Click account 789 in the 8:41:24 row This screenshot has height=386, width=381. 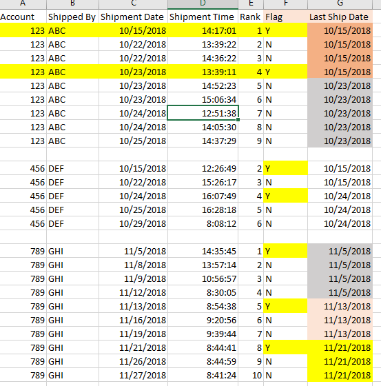tap(23, 375)
